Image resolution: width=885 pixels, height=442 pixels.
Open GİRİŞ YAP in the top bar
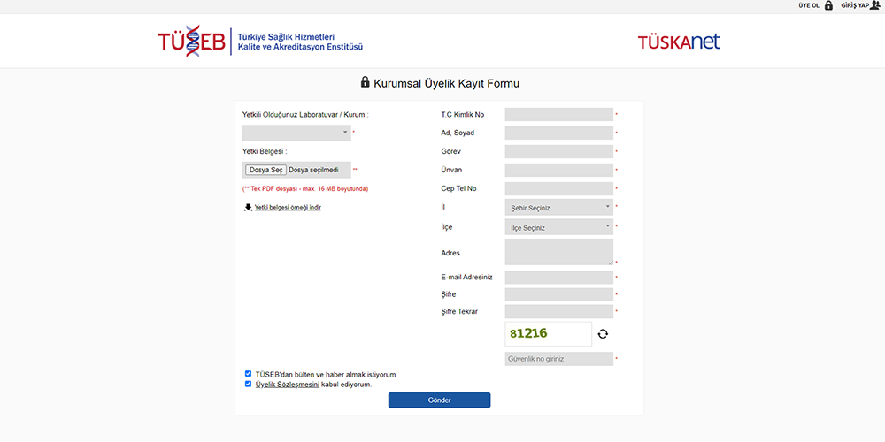[x=854, y=5]
